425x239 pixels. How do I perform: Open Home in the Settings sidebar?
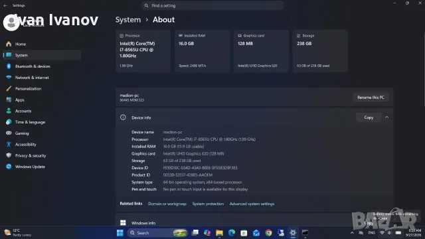click(x=42, y=44)
